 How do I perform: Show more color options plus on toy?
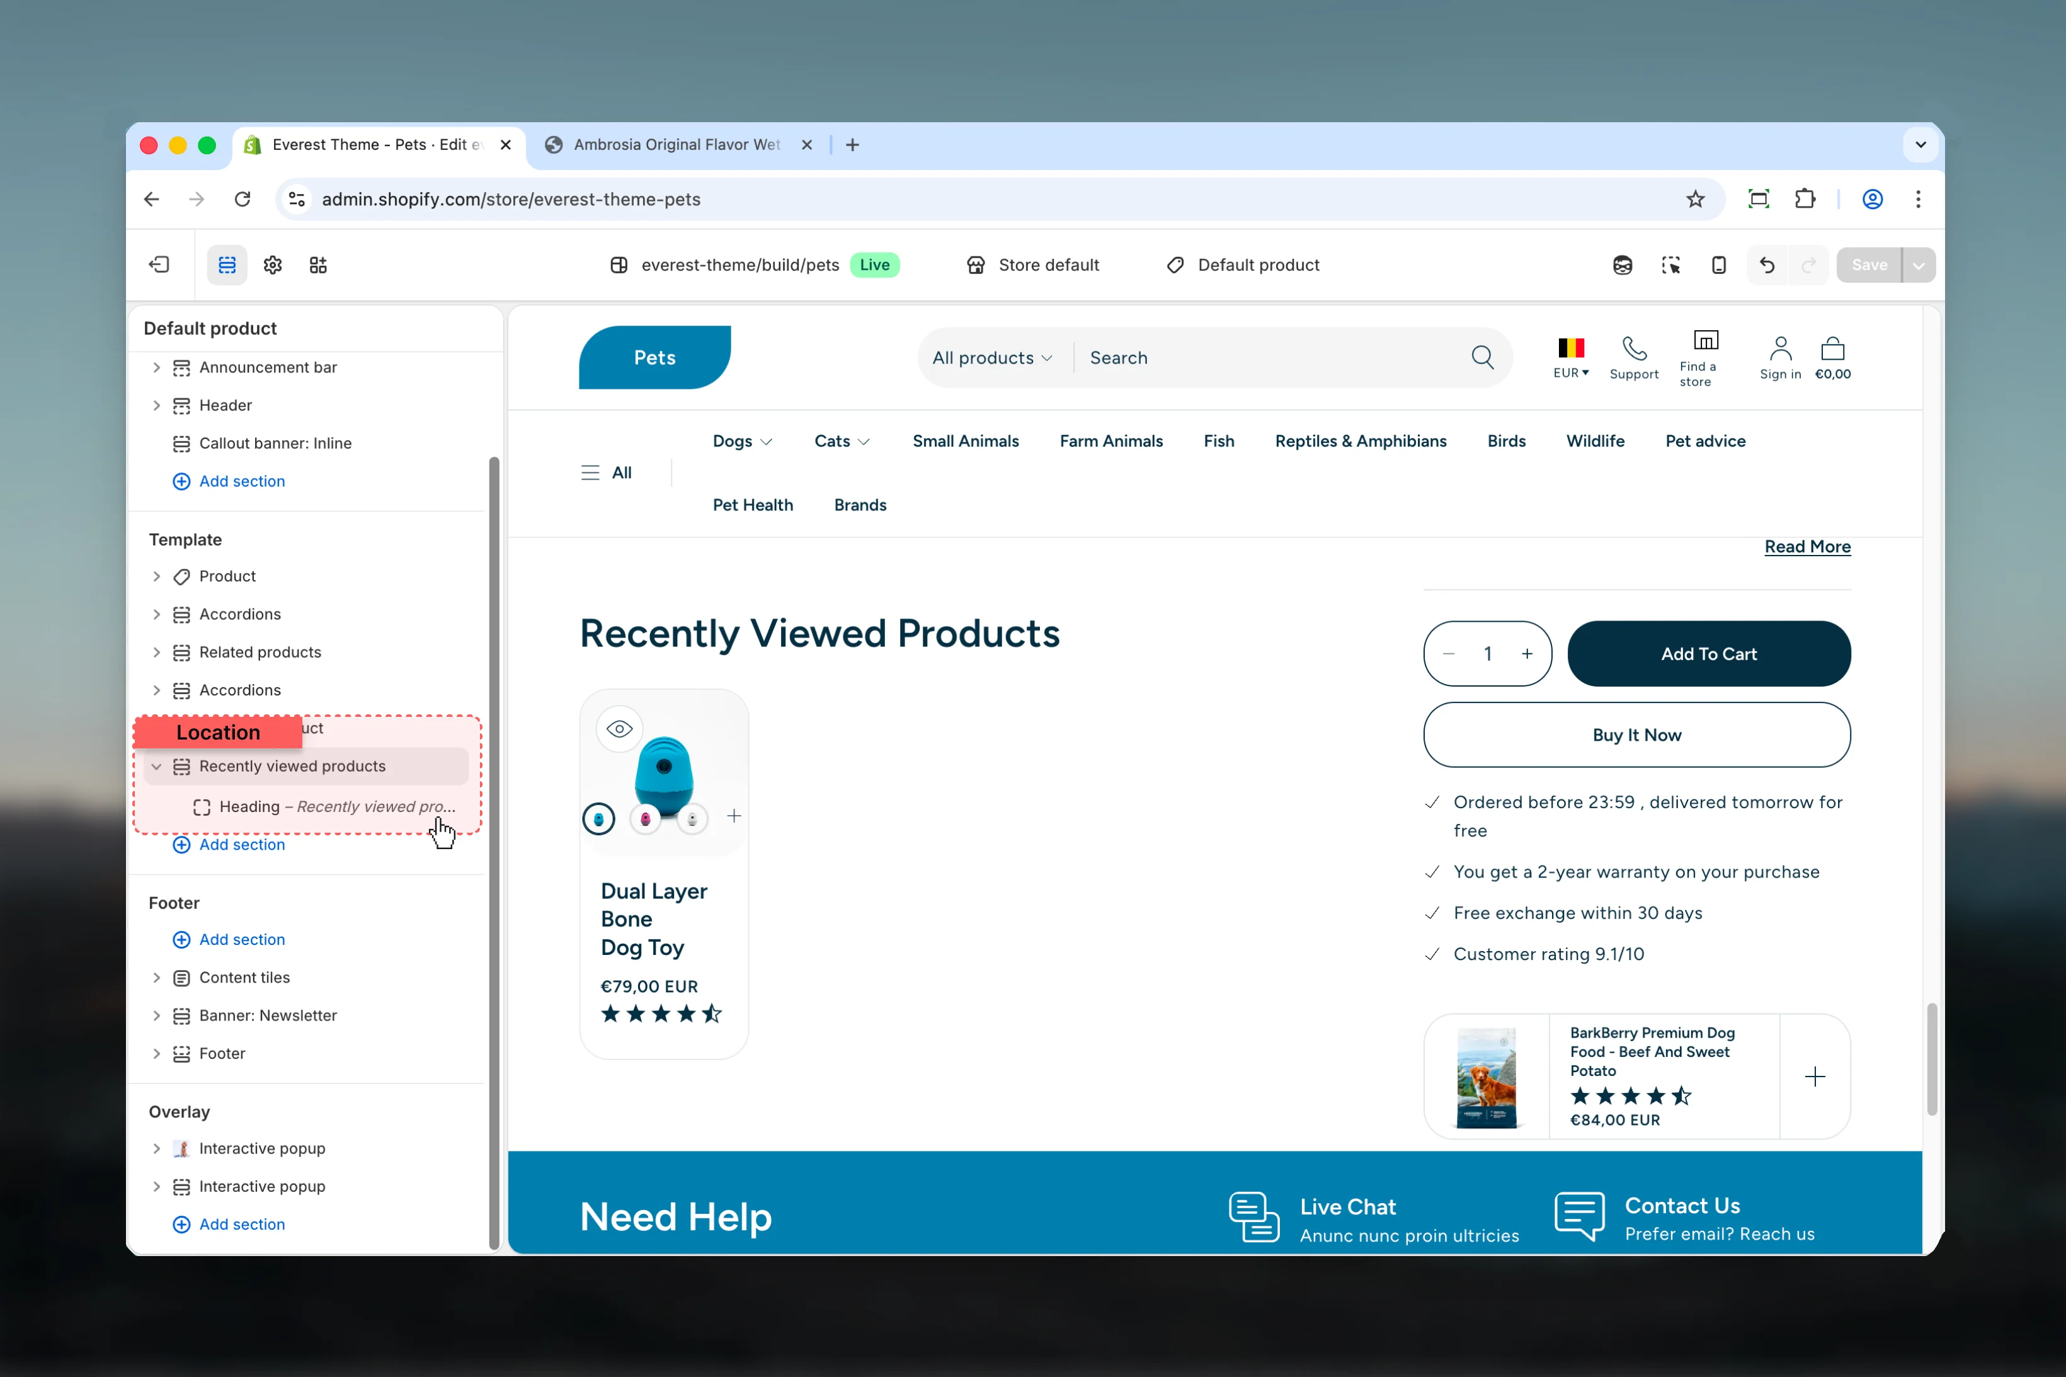[x=734, y=816]
